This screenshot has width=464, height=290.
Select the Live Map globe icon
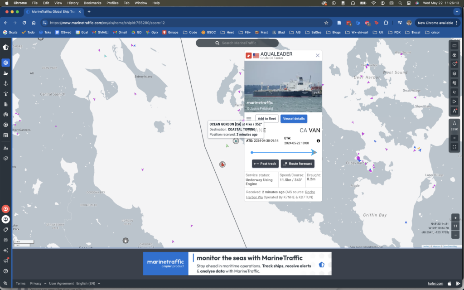coord(5,63)
